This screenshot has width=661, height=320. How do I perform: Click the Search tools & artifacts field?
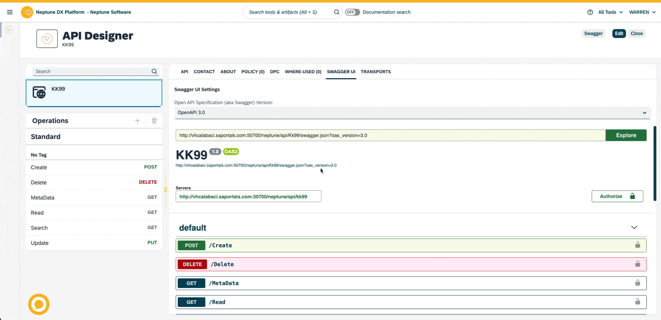click(x=289, y=12)
